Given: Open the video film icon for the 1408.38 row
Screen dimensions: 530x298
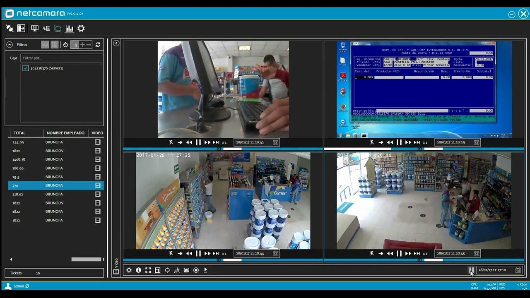Looking at the screenshot, I should (98, 159).
